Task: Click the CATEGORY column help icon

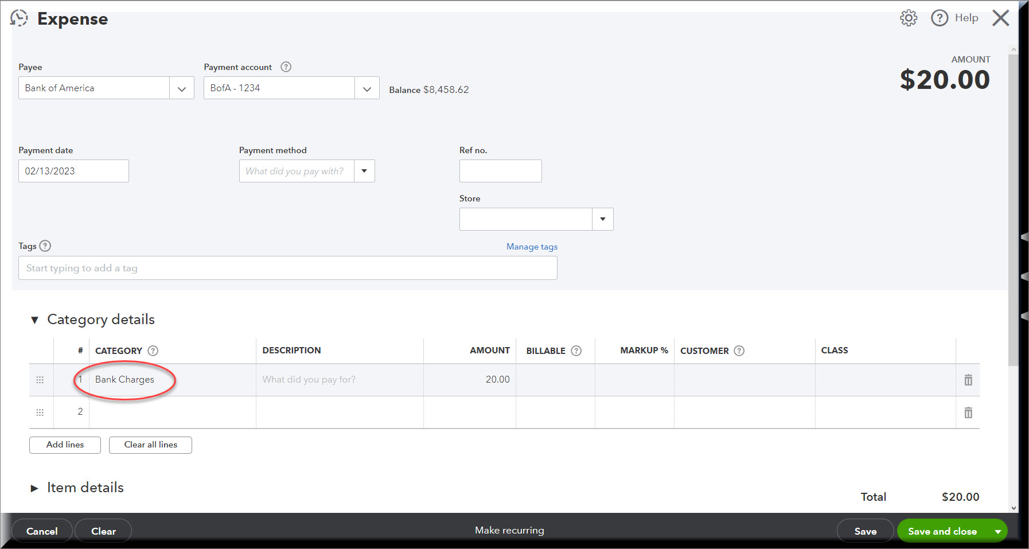Action: pyautogui.click(x=153, y=351)
